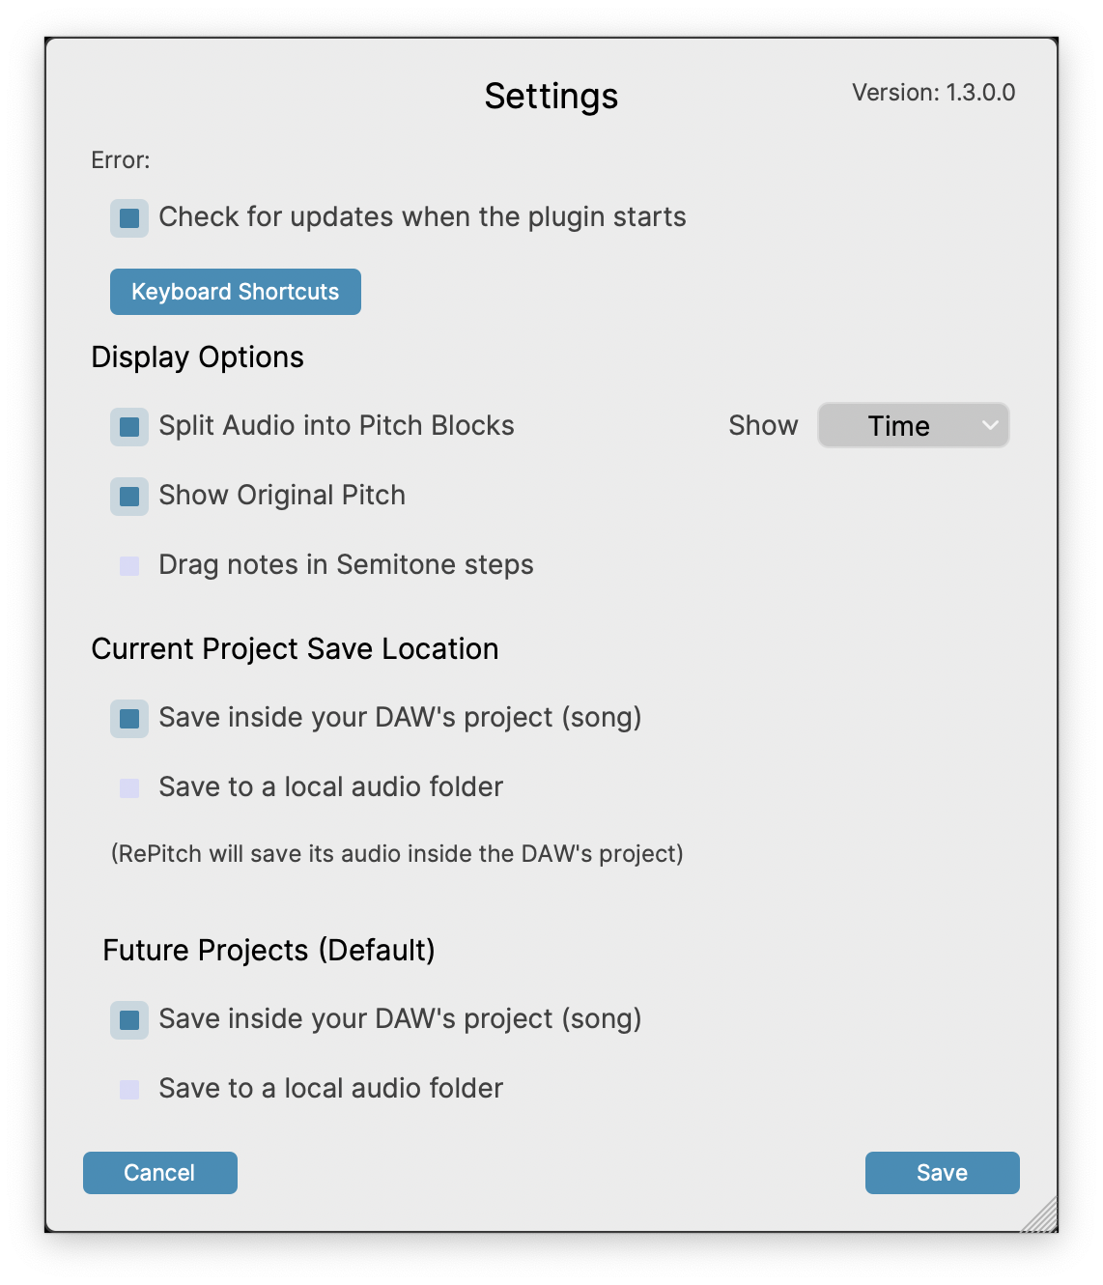Screen dimensions: 1103x1285
Task: Click the Future Projects (Default) heading
Action: tap(269, 951)
